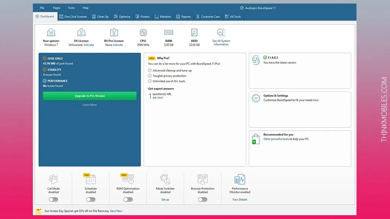Turn on the Scheduler toggle switch
This screenshot has width=390, height=219.
(91, 199)
